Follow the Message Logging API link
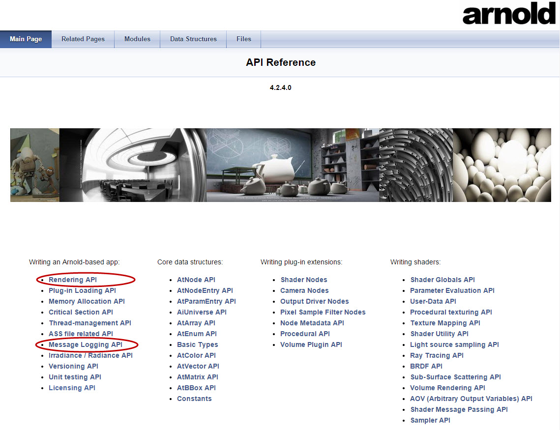Screen dimensions: 560x430 click(x=85, y=344)
